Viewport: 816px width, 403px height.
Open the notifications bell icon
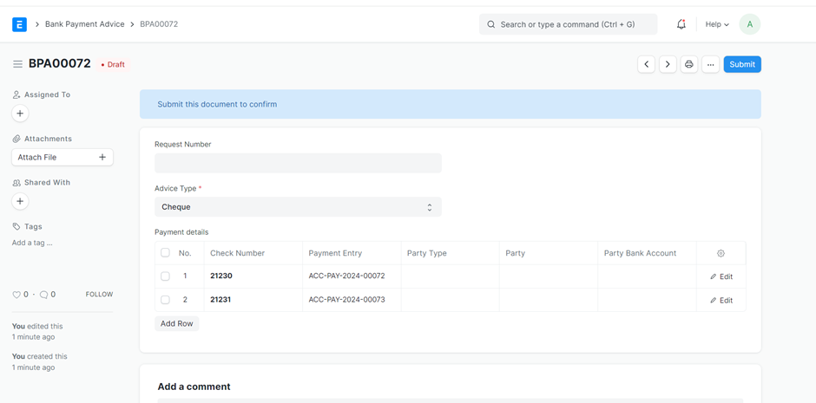(x=681, y=24)
